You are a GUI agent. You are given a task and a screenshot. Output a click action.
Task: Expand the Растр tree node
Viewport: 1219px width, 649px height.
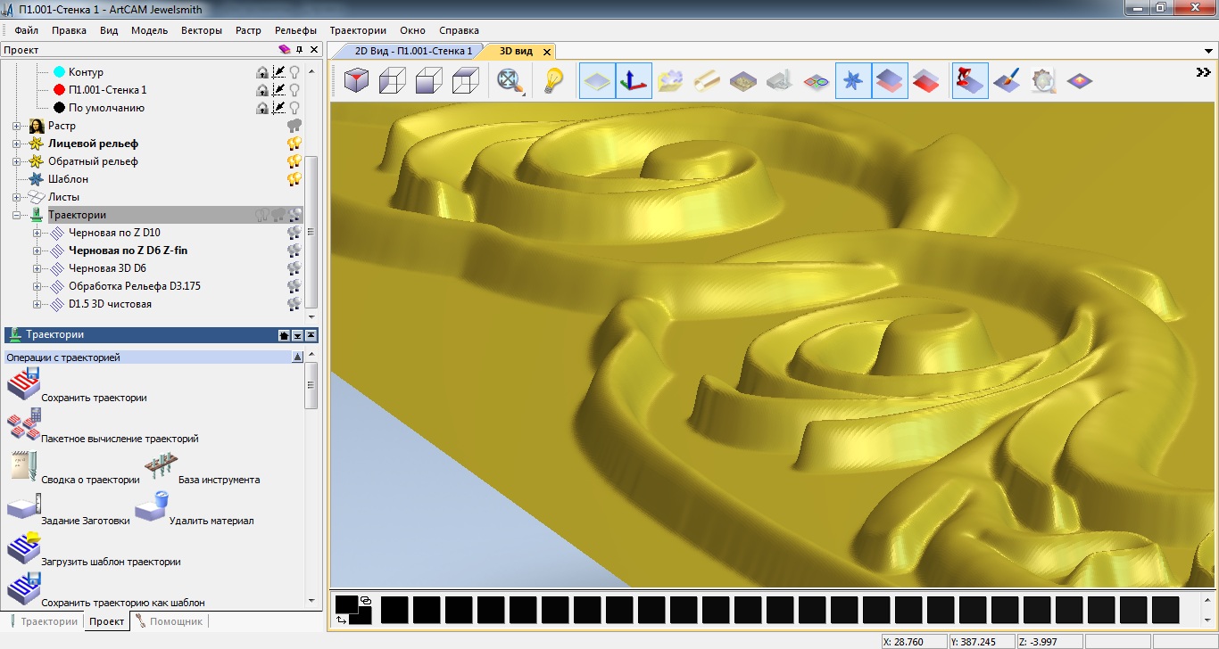click(x=16, y=126)
